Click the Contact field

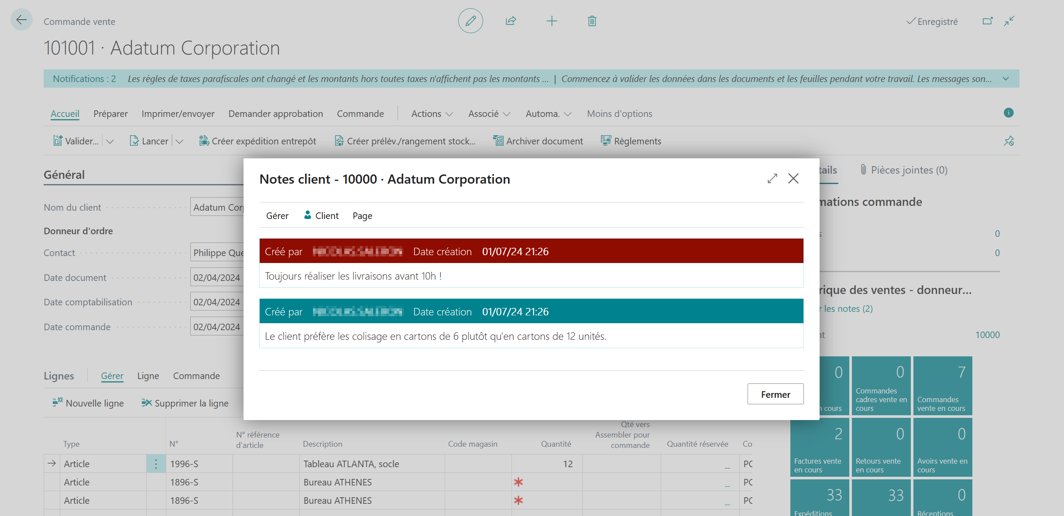coord(217,253)
